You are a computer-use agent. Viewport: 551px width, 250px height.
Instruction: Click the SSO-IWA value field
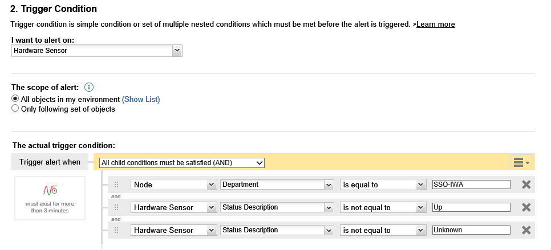click(x=471, y=185)
